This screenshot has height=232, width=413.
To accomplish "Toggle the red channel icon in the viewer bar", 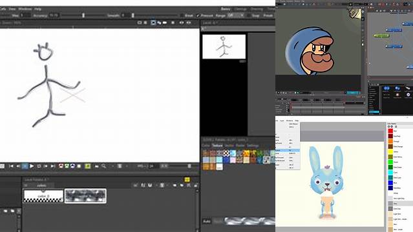I will (61, 166).
